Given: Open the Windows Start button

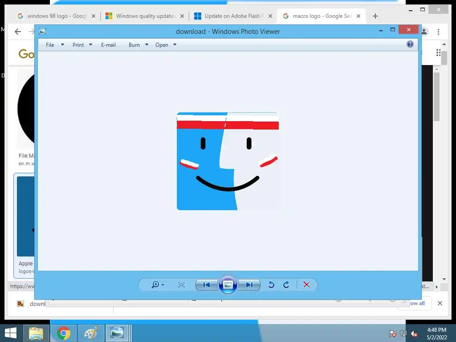Looking at the screenshot, I should [11, 333].
